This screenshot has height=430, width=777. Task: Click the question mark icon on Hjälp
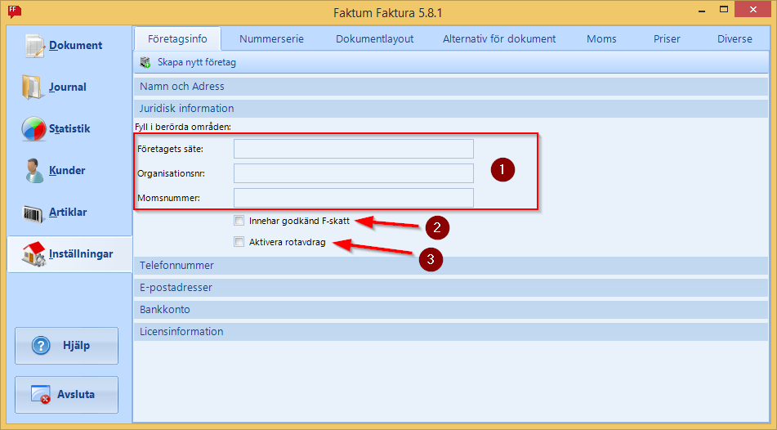point(41,346)
